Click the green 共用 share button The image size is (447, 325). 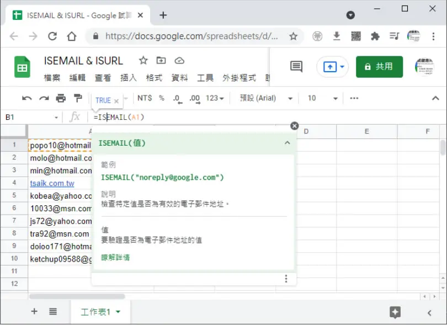379,67
